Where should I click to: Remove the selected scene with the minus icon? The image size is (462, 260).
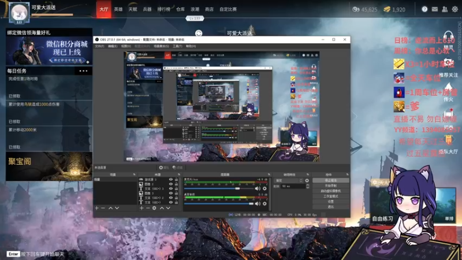pos(103,208)
